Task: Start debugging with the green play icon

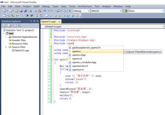Action: click(70, 11)
